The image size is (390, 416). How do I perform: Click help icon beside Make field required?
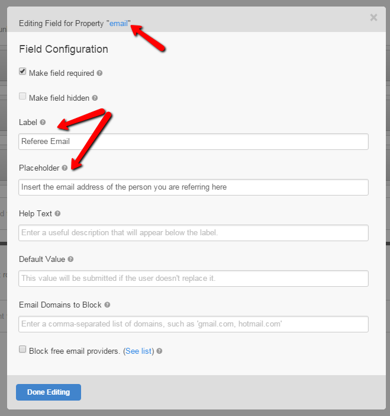99,73
